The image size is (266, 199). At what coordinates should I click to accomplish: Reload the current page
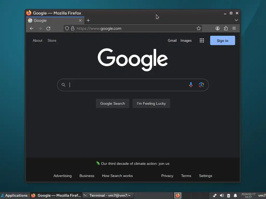point(48,29)
